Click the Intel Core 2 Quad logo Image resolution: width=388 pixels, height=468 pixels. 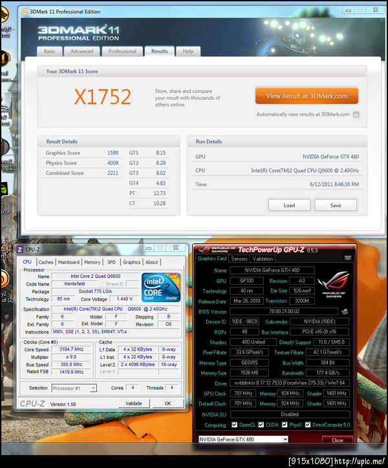click(161, 287)
